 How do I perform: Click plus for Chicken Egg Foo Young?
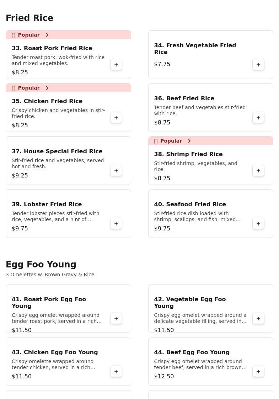(116, 372)
